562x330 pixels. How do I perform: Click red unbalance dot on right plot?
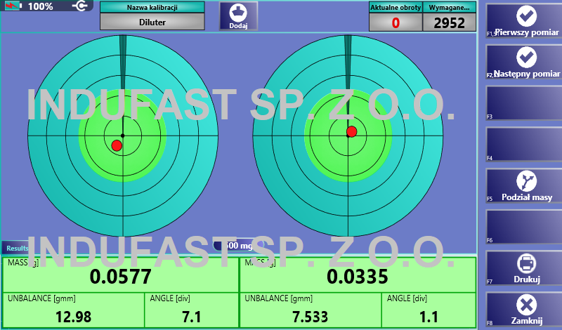[352, 131]
